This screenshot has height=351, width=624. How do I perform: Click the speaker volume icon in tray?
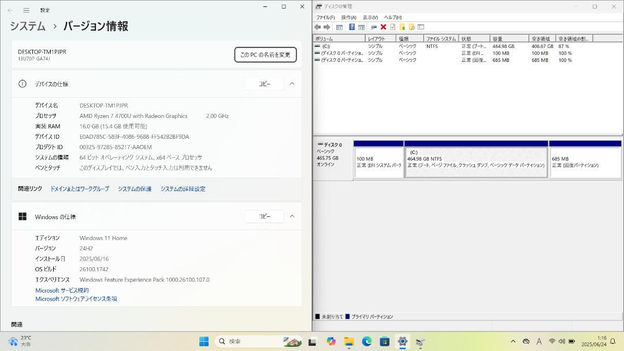click(562, 341)
